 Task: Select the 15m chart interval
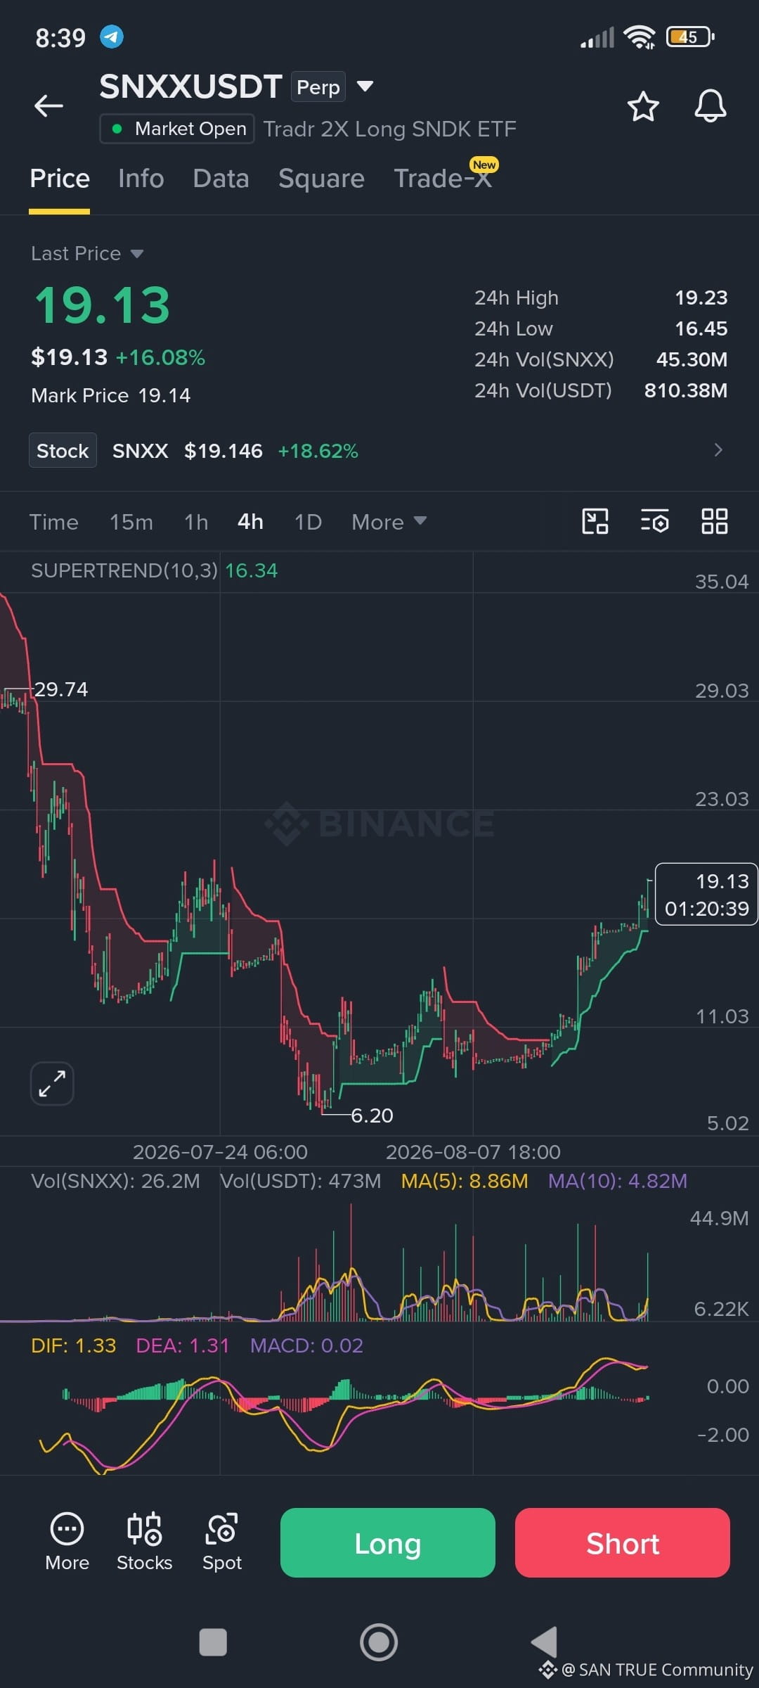pyautogui.click(x=131, y=522)
